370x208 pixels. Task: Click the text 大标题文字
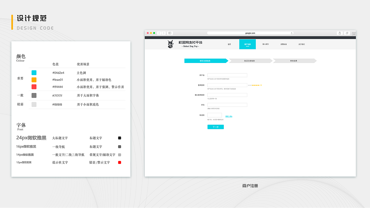60,138
